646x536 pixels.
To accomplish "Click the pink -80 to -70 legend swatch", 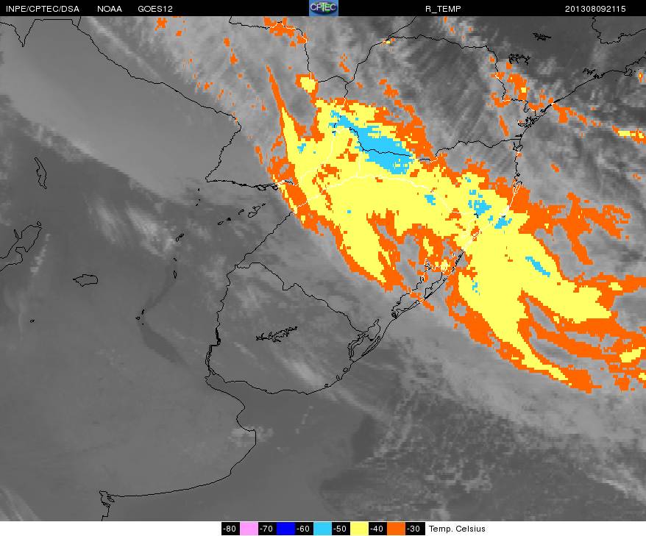I will point(249,529).
